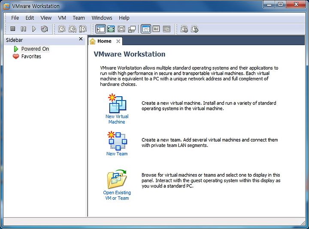309x229 pixels.
Task: Click the New Team icon
Action: point(117,140)
